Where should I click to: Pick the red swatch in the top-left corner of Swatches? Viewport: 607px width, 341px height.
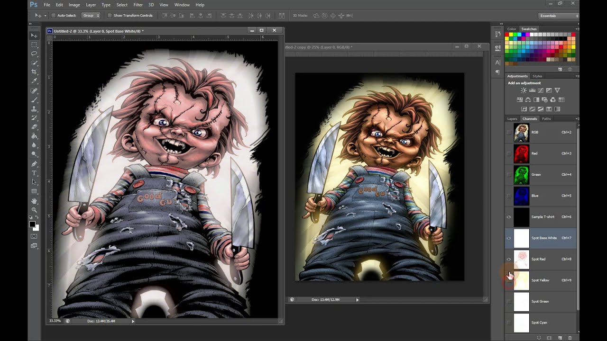click(507, 35)
